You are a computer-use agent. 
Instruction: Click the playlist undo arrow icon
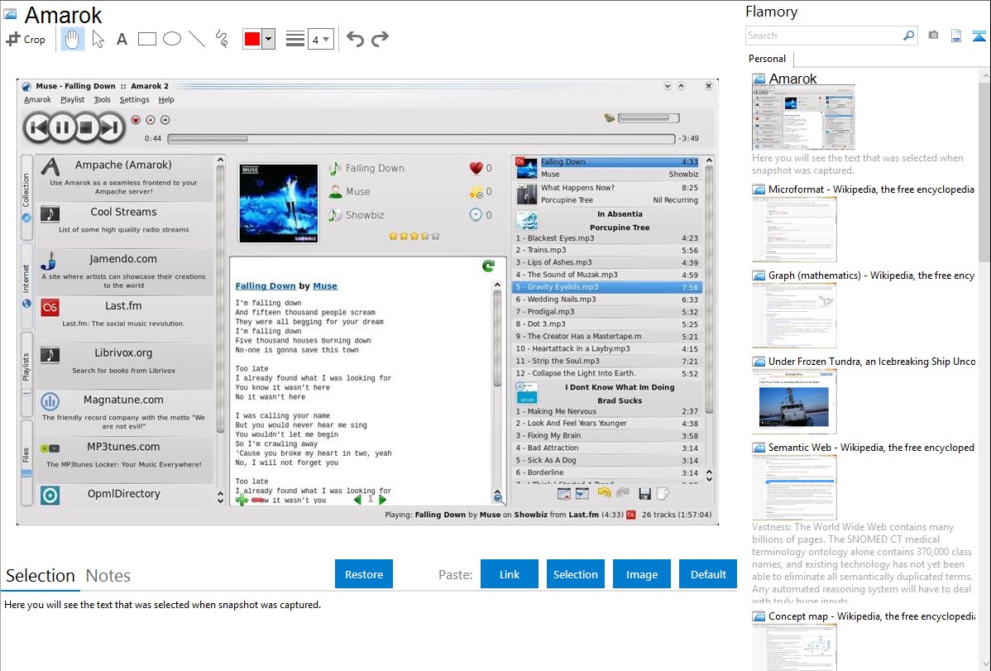tap(604, 493)
